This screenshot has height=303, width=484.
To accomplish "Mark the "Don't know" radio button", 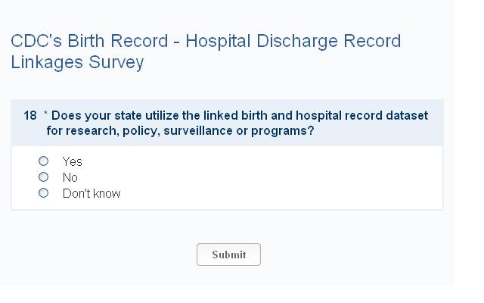I will tap(44, 193).
